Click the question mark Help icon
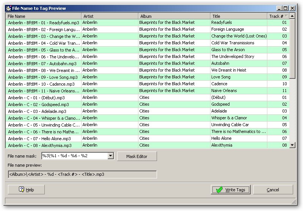Image resolution: width=303 pixels, height=211 pixels. pyautogui.click(x=22, y=190)
